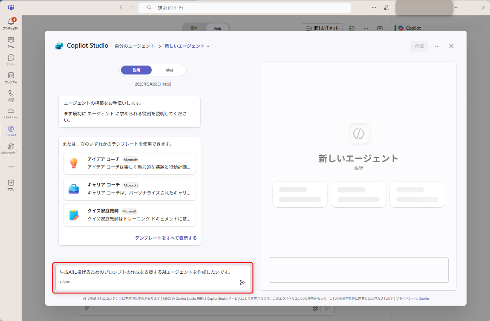Open the Microsoft C... app in the sidebar
This screenshot has height=321, width=490.
(x=11, y=149)
